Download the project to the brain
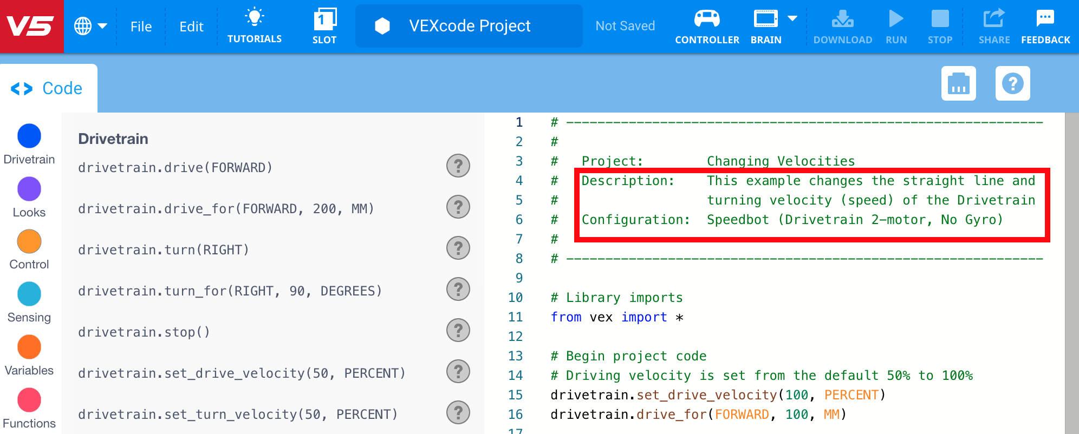 click(x=843, y=24)
